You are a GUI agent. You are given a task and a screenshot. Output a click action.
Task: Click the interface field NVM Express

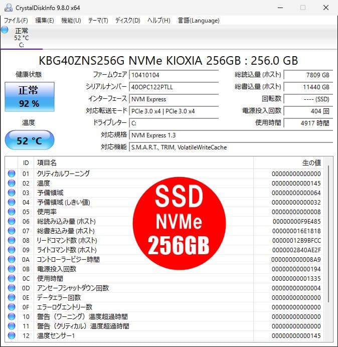[x=174, y=99]
